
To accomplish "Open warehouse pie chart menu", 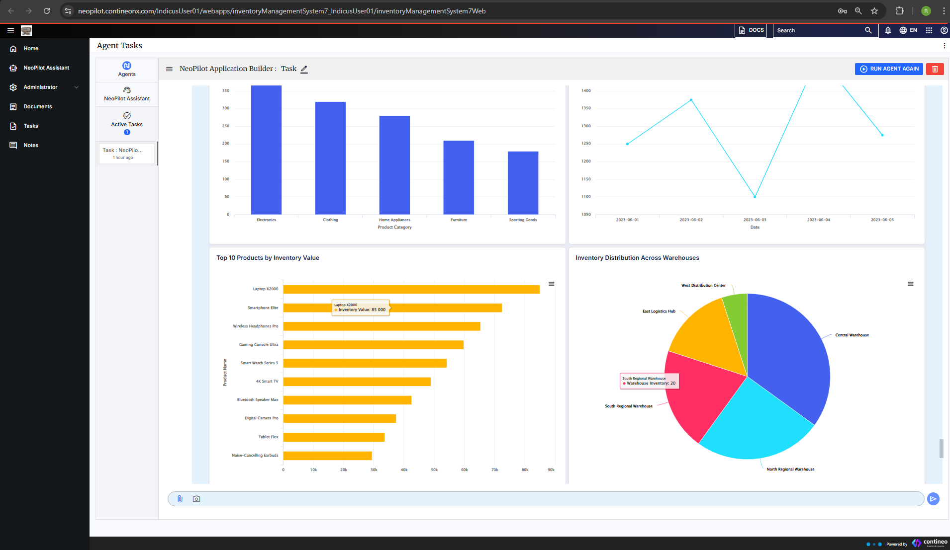I will point(911,284).
